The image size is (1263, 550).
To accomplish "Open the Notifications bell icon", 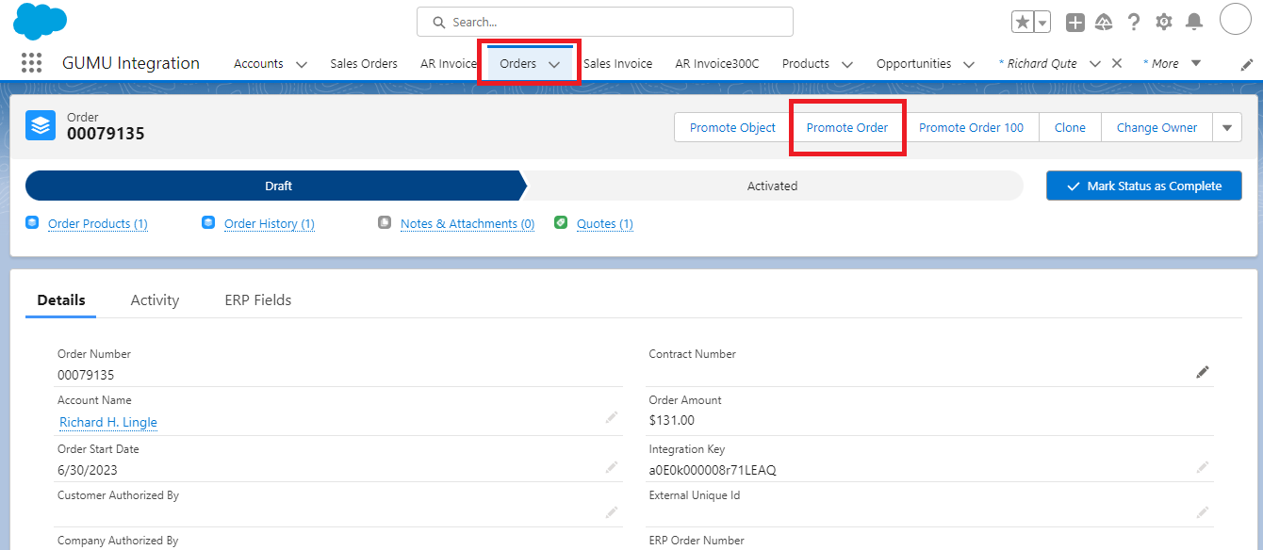I will [x=1194, y=22].
